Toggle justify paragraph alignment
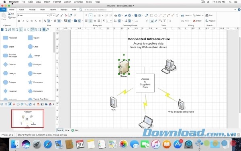Viewport: 241px width, 151px height. [x=99, y=21]
